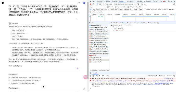The height and width of the screenshot is (92, 176).
Task: Click the help question mark icon
Action: pyautogui.click(x=84, y=89)
